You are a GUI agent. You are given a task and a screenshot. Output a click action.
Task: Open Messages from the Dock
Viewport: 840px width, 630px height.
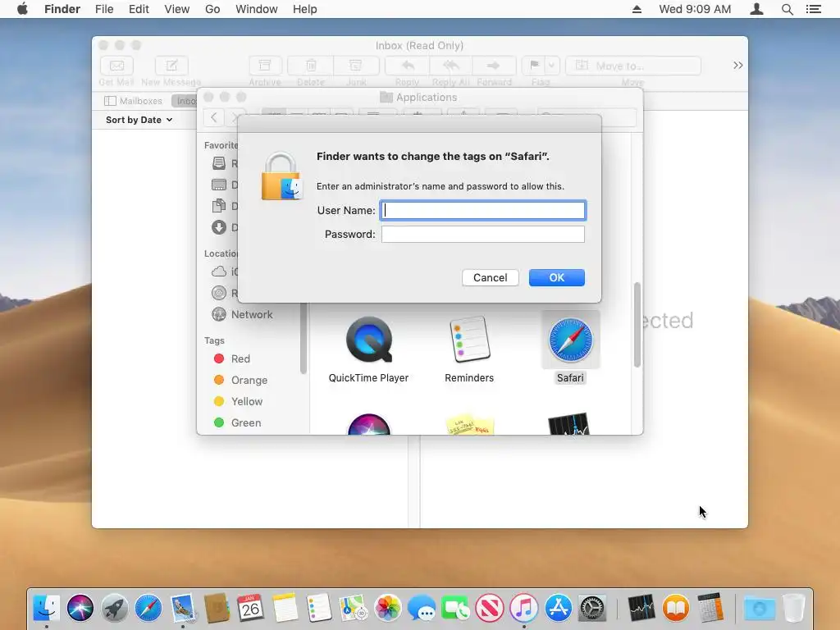(x=421, y=608)
